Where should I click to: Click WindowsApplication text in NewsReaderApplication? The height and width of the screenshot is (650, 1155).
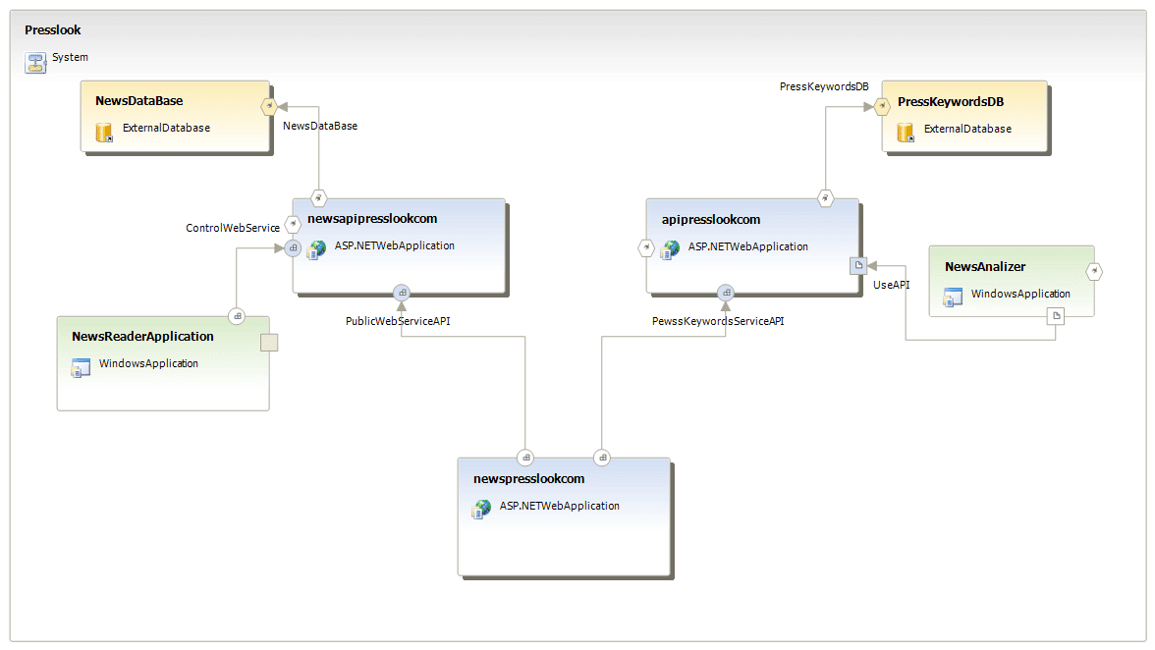click(x=148, y=363)
